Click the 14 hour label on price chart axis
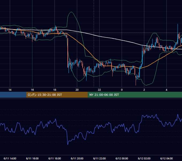This screenshot has width=182, height=161. (x=10, y=90)
